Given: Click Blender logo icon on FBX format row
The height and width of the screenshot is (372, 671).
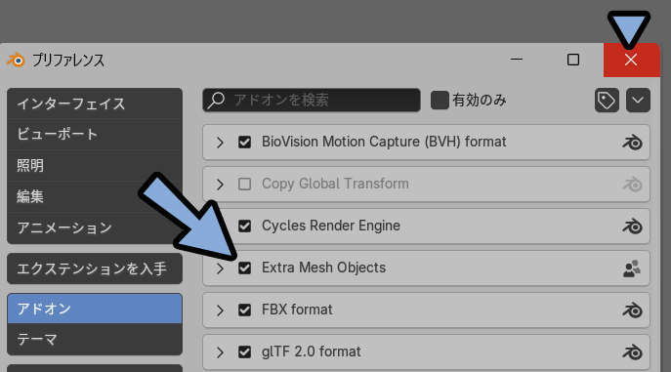Looking at the screenshot, I should click(632, 310).
